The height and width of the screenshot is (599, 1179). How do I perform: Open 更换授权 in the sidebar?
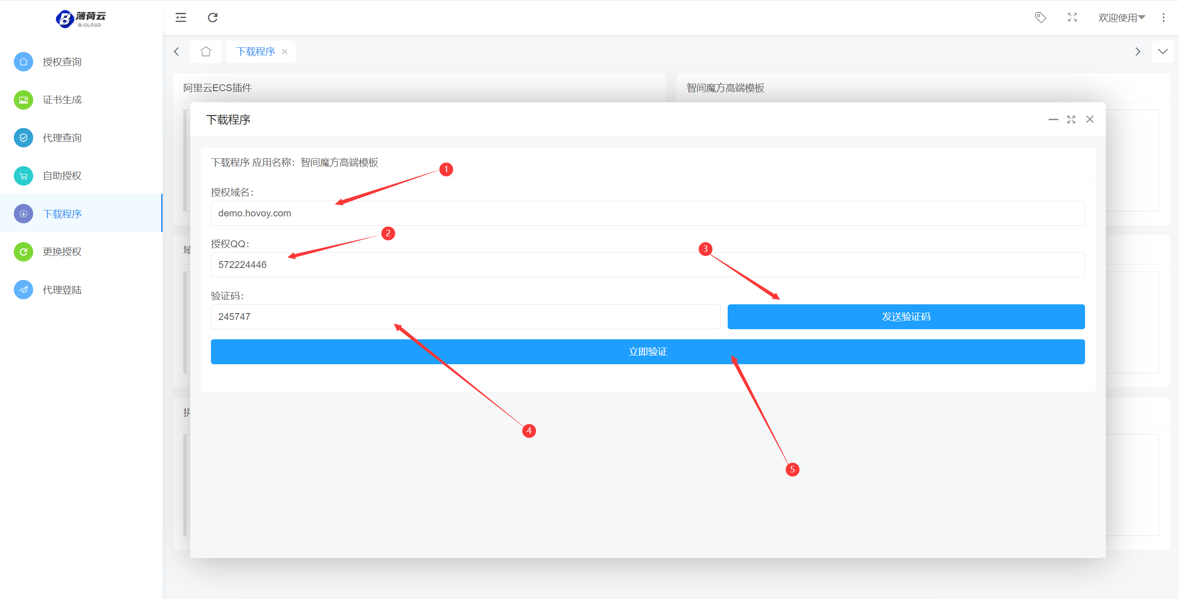62,252
